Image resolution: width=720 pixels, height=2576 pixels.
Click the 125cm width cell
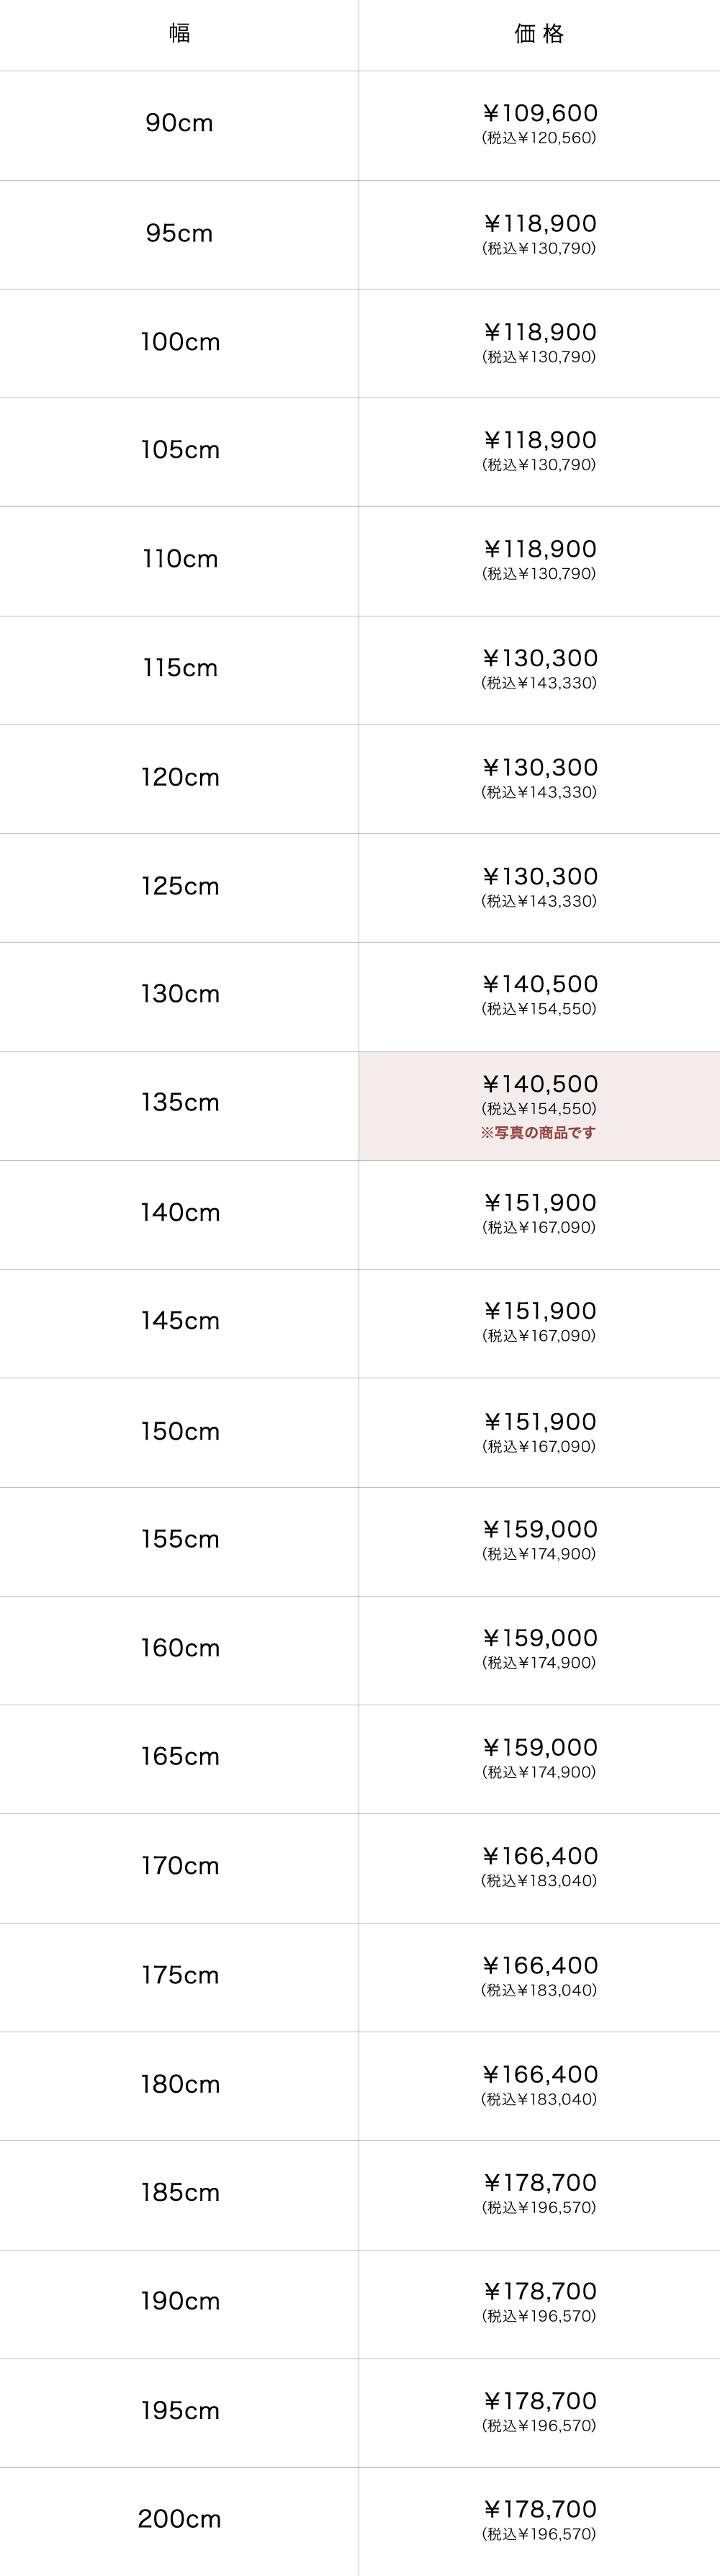pyautogui.click(x=180, y=886)
